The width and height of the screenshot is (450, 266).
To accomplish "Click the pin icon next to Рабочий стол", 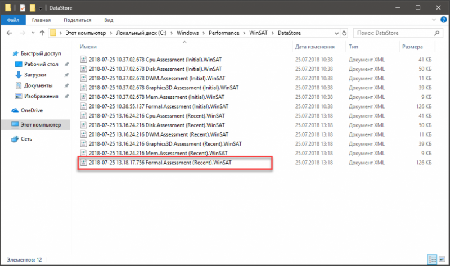I will pos(66,64).
